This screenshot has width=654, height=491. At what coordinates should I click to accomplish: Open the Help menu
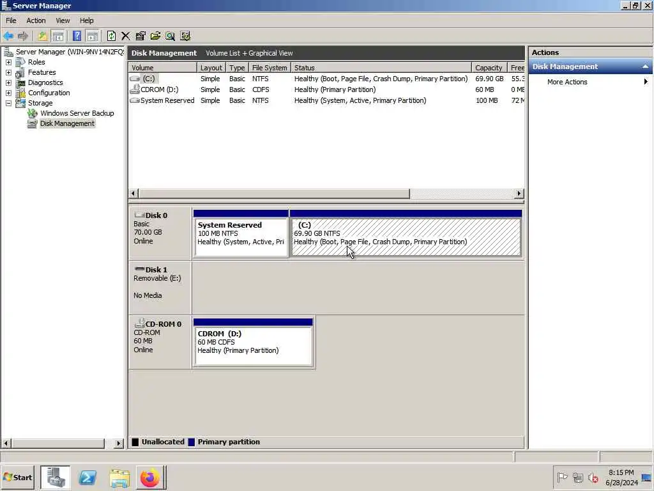pos(87,20)
